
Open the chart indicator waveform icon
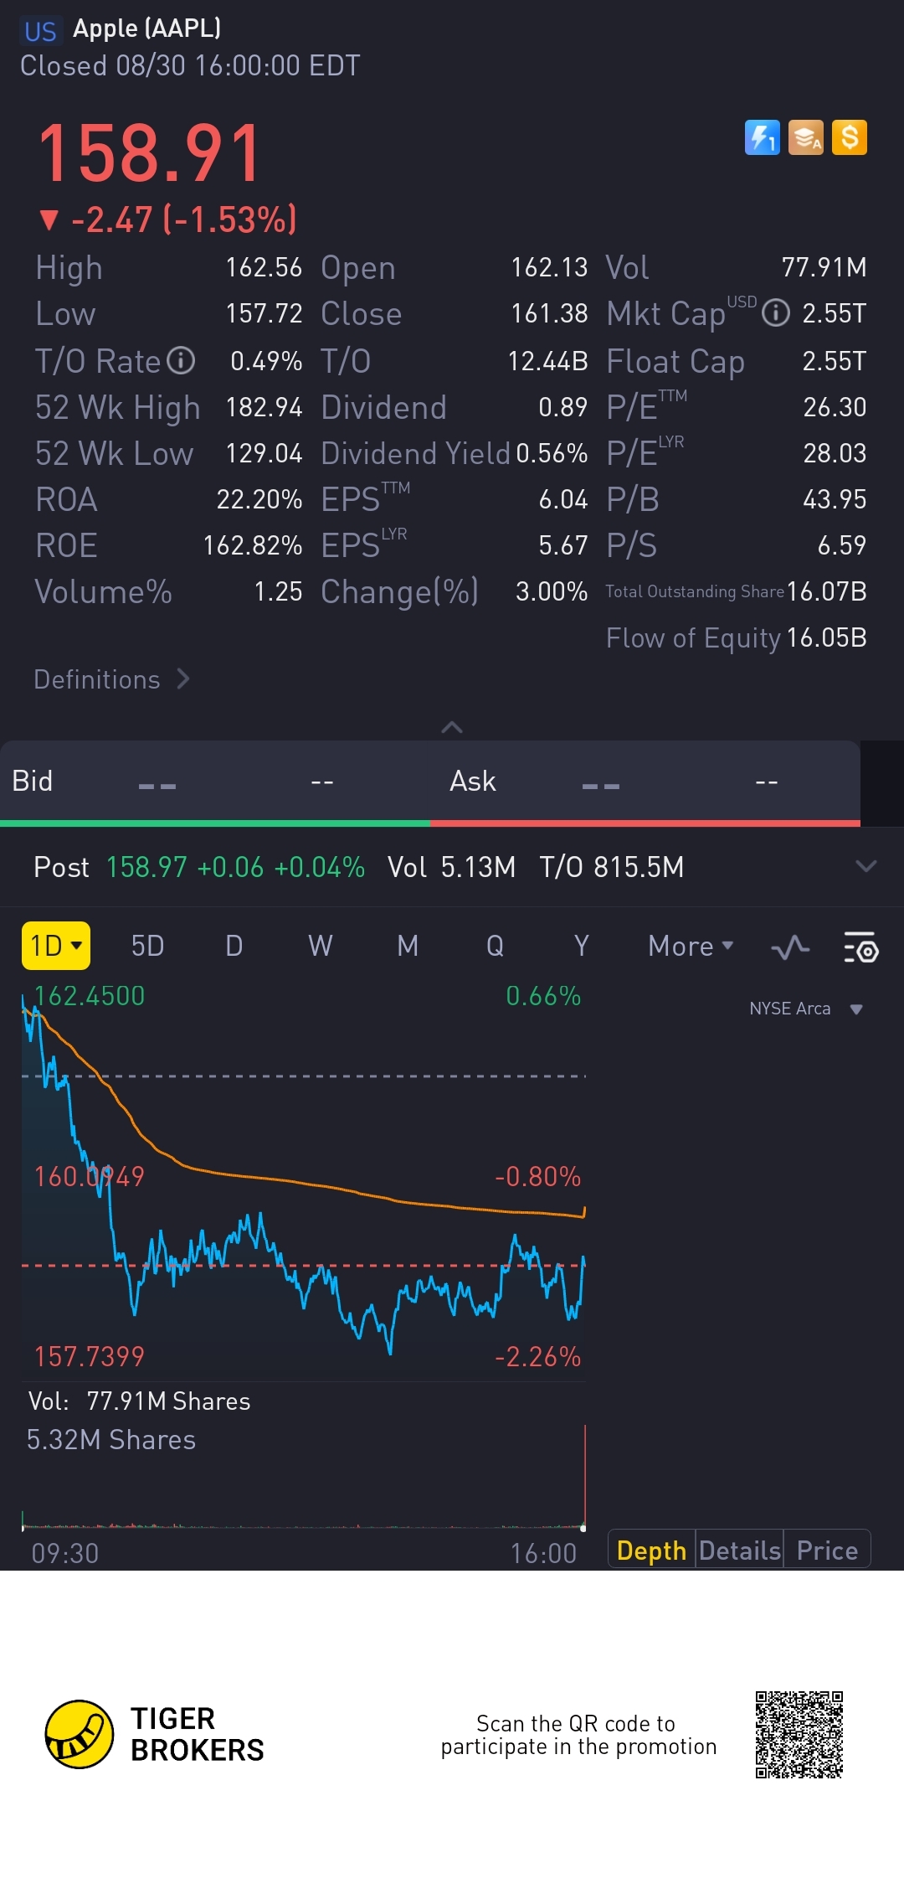[x=790, y=947]
